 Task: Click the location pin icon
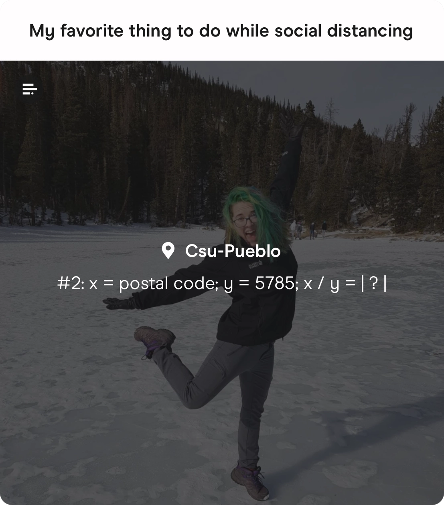(168, 251)
